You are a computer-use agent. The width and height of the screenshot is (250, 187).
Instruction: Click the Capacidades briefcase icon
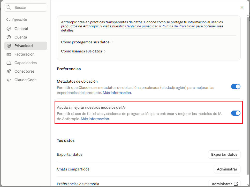point(9,63)
